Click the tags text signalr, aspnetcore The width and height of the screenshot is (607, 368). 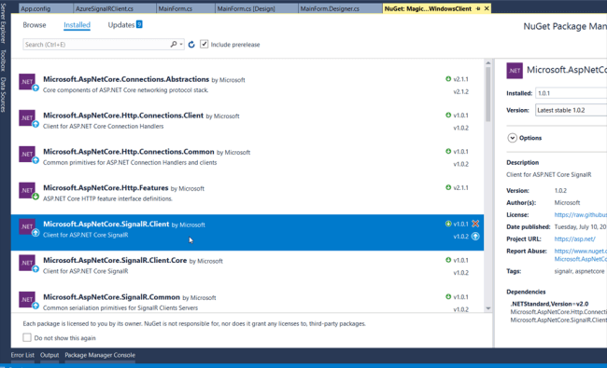(579, 271)
